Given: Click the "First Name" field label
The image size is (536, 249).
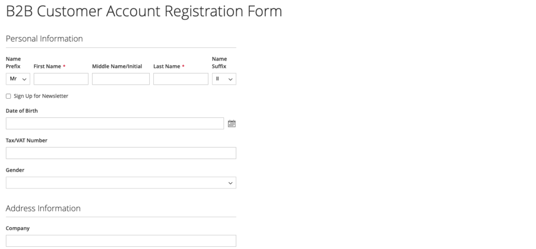Looking at the screenshot, I should click(x=47, y=66).
